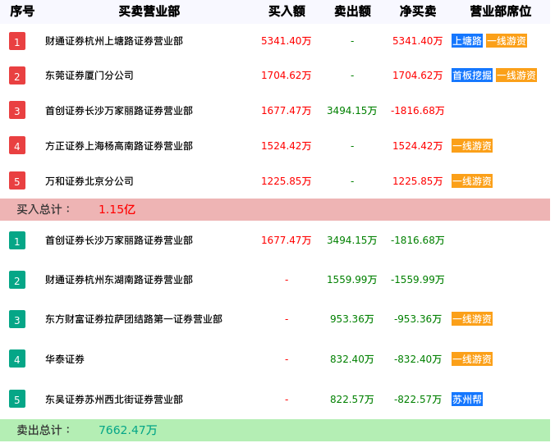
Task: Open 东方财富证券拉萨团结路第一证券营业部 broker name
Action: pos(134,319)
